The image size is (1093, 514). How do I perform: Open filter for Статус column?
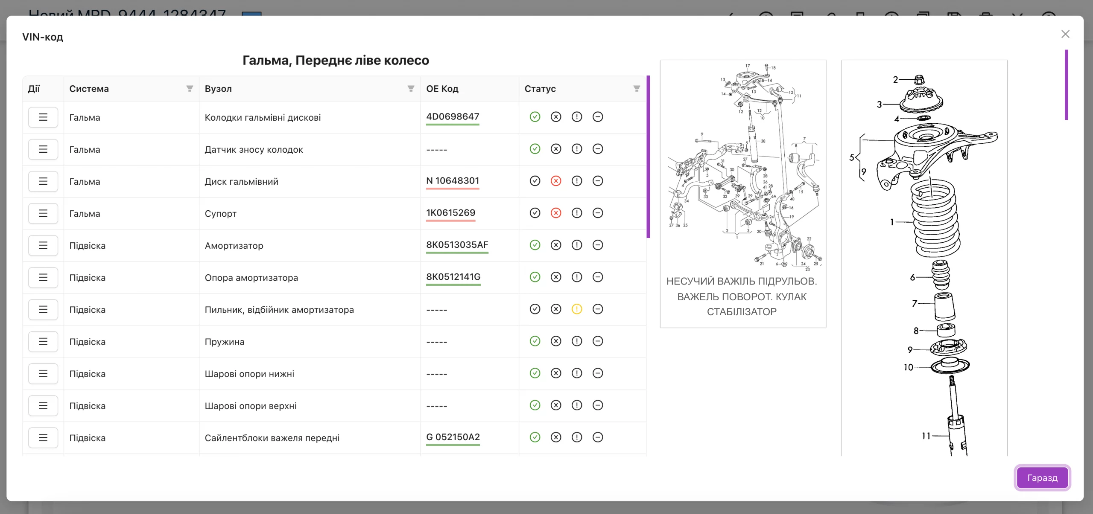(636, 89)
